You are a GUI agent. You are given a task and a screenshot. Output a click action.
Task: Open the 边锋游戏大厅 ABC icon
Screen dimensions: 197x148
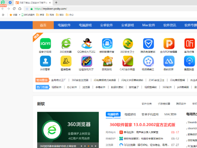(x=86, y=61)
